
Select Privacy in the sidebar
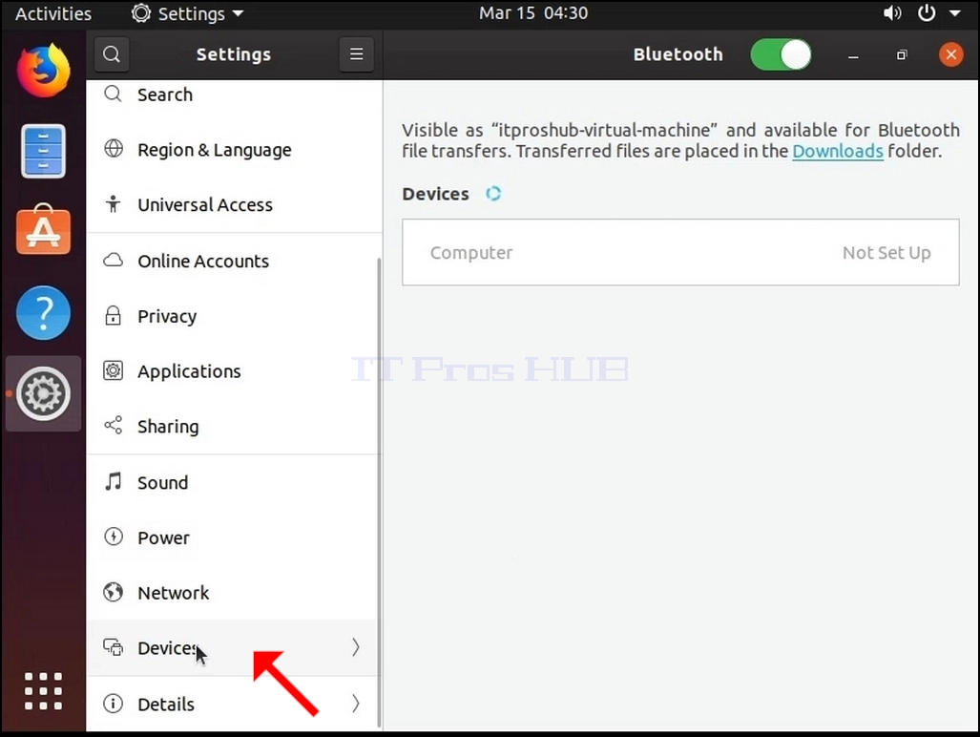click(234, 316)
